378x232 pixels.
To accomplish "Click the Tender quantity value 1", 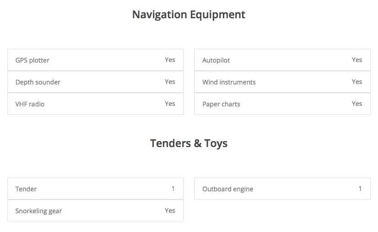I will [173, 189].
